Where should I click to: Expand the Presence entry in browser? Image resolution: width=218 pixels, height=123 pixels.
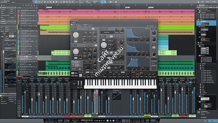(x=199, y=102)
